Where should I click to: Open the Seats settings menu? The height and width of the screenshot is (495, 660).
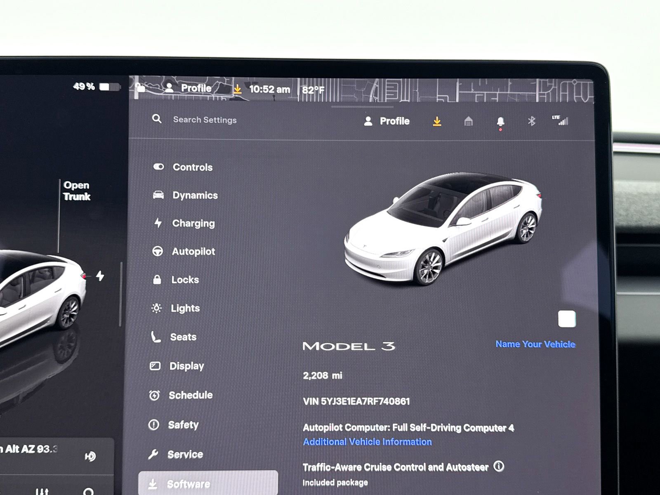click(173, 337)
